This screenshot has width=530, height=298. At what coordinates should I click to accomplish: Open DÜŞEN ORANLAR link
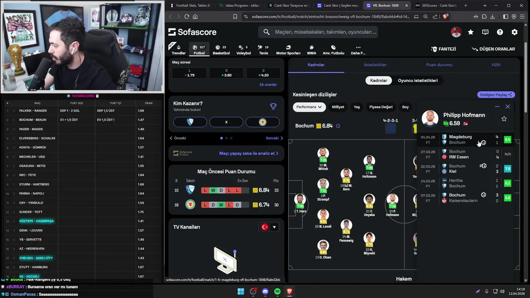point(493,49)
